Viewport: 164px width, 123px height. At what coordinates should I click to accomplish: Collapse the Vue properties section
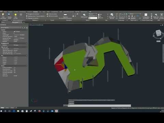(26, 56)
